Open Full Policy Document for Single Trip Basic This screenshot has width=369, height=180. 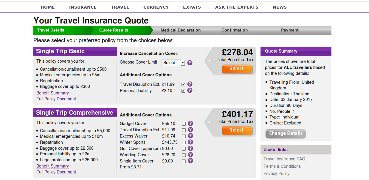tap(56, 99)
